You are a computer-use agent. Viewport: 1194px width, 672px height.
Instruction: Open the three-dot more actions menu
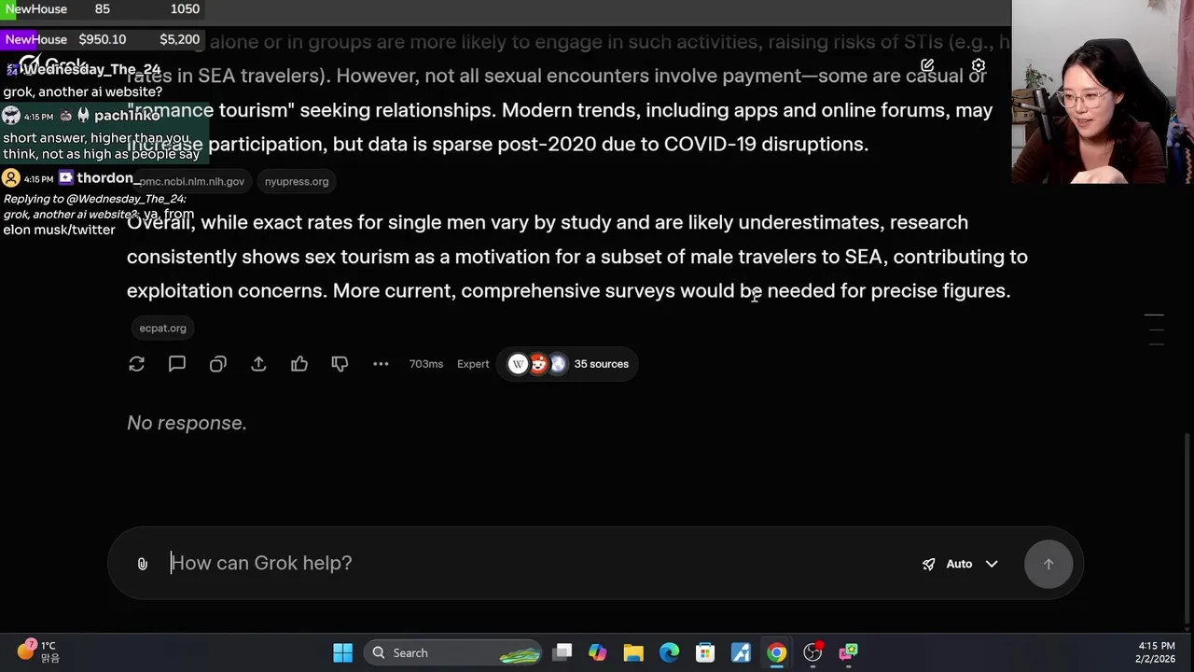click(x=381, y=364)
